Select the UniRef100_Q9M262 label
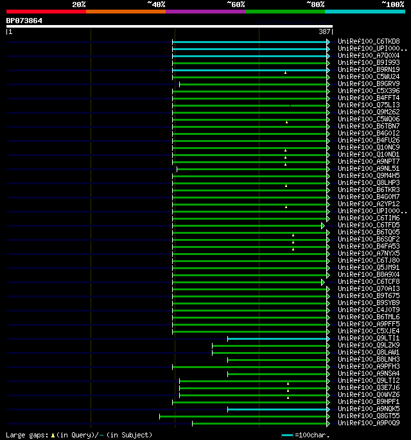Screen dimensions: 411x440 pos(369,112)
